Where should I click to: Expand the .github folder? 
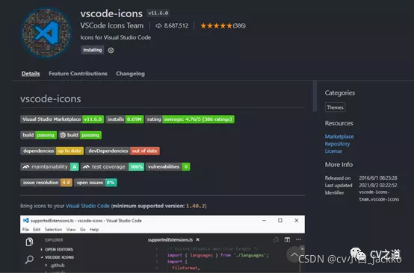pos(55,265)
